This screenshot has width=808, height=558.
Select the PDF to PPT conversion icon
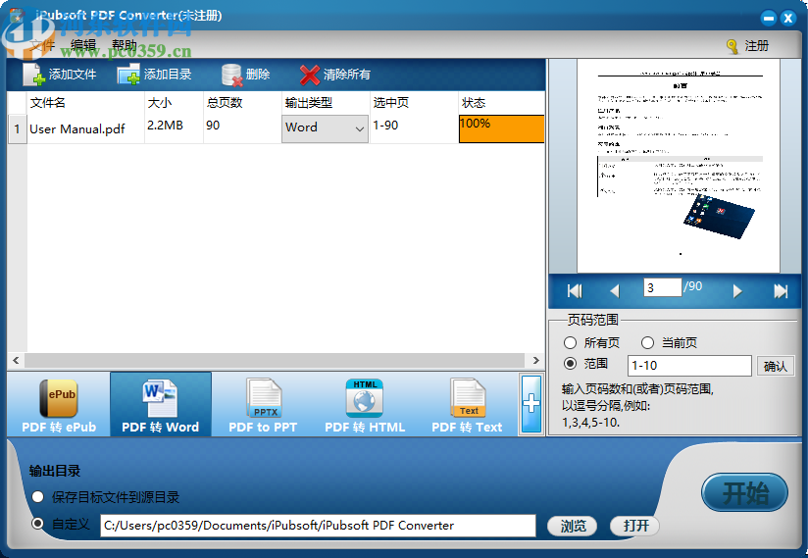(x=264, y=398)
